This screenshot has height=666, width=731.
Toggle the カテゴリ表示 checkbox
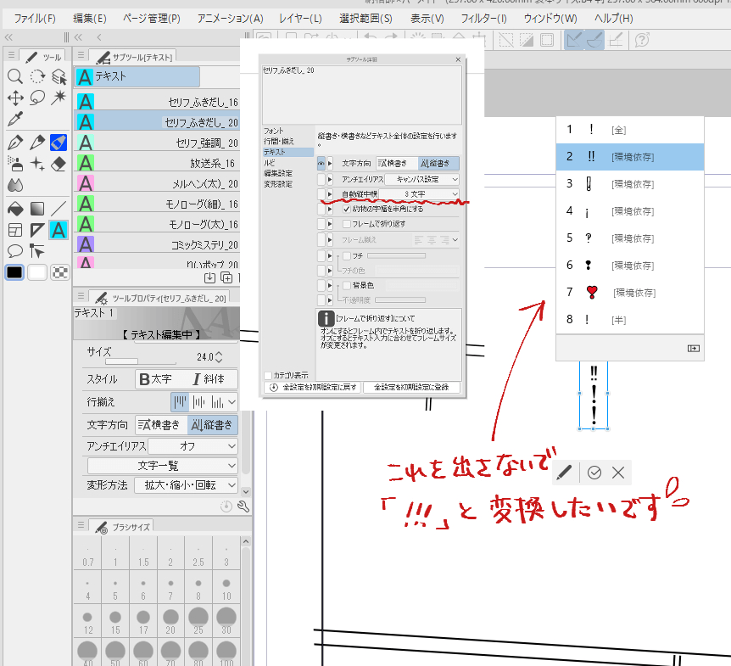coord(269,375)
